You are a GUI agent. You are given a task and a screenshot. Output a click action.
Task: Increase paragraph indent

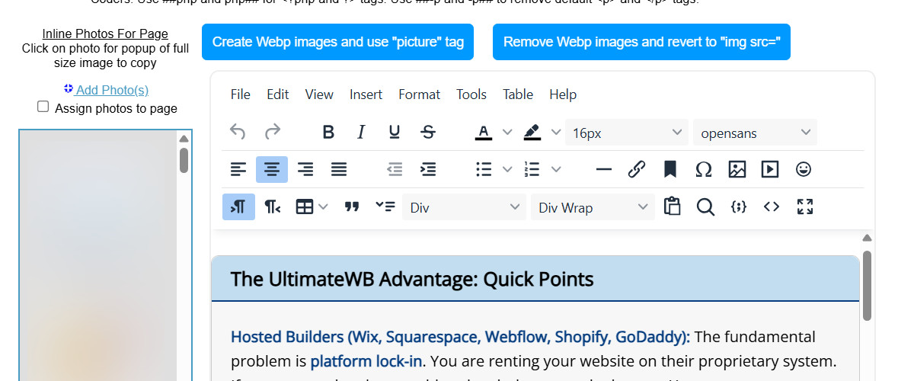[428, 170]
